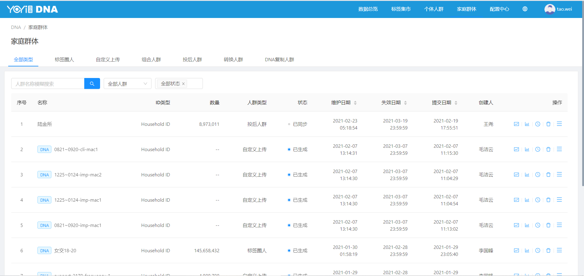Open line chart icon for 陆金所 row
This screenshot has height=276, width=584.
(516, 124)
